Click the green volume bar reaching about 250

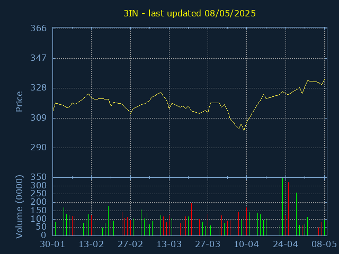pos(297,214)
